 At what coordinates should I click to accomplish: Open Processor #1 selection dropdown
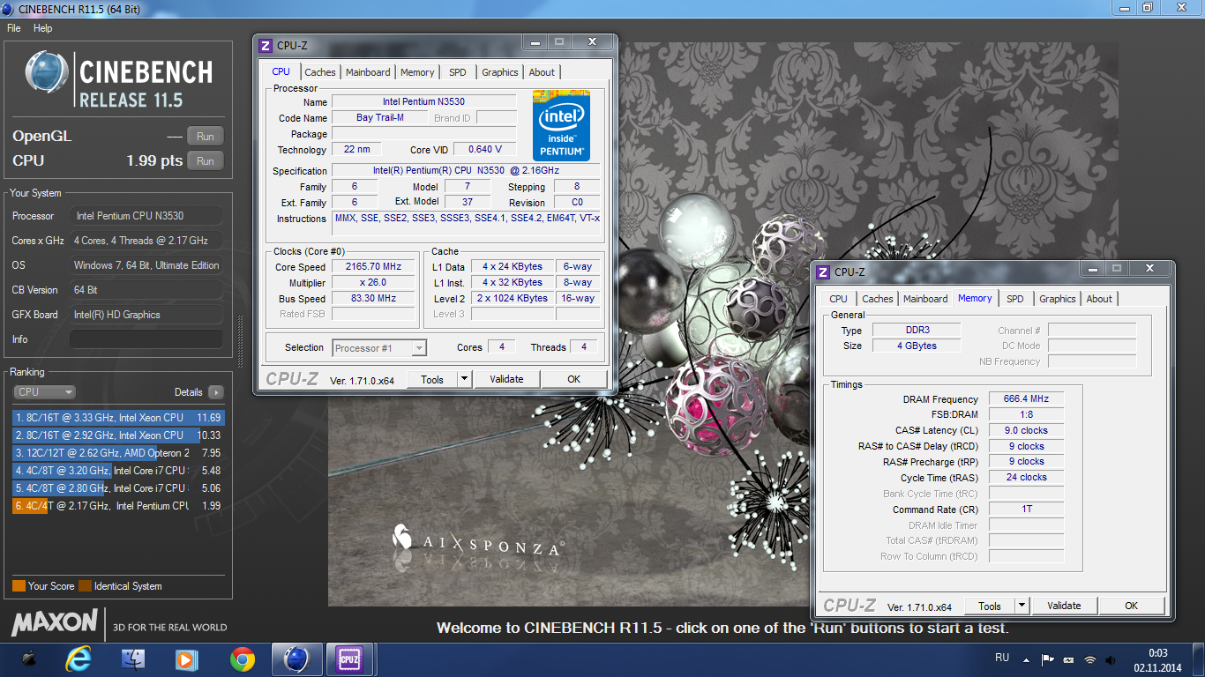click(x=379, y=348)
